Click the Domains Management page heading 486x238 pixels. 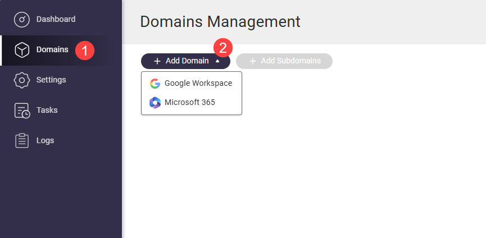220,22
